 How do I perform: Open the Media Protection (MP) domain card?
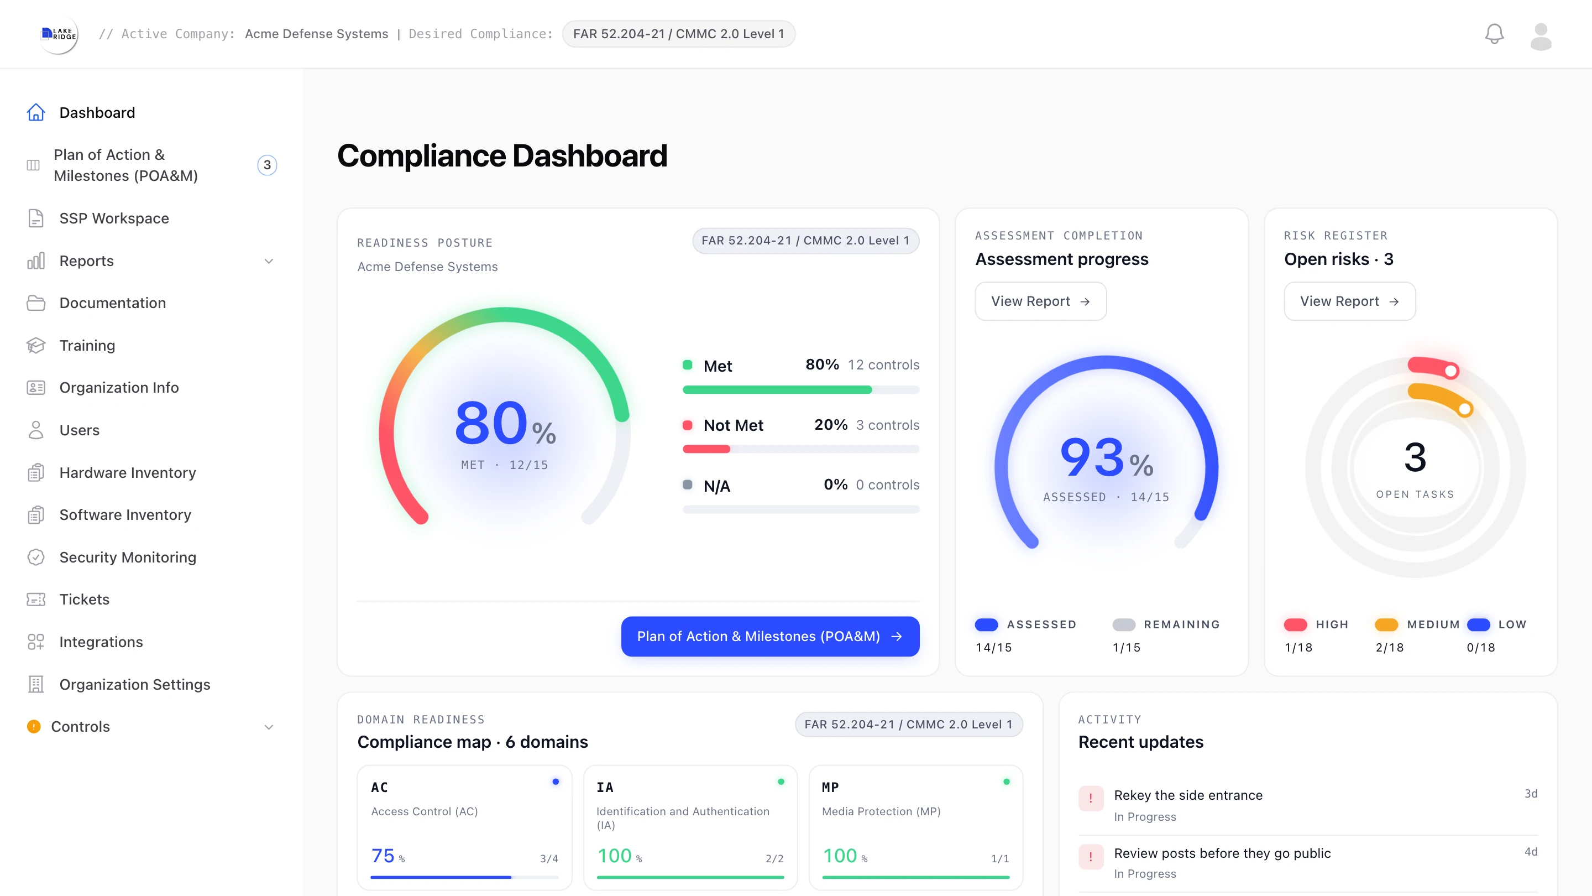pyautogui.click(x=916, y=827)
